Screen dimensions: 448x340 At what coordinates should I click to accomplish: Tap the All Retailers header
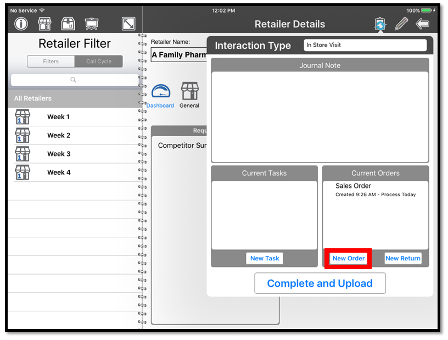point(74,98)
